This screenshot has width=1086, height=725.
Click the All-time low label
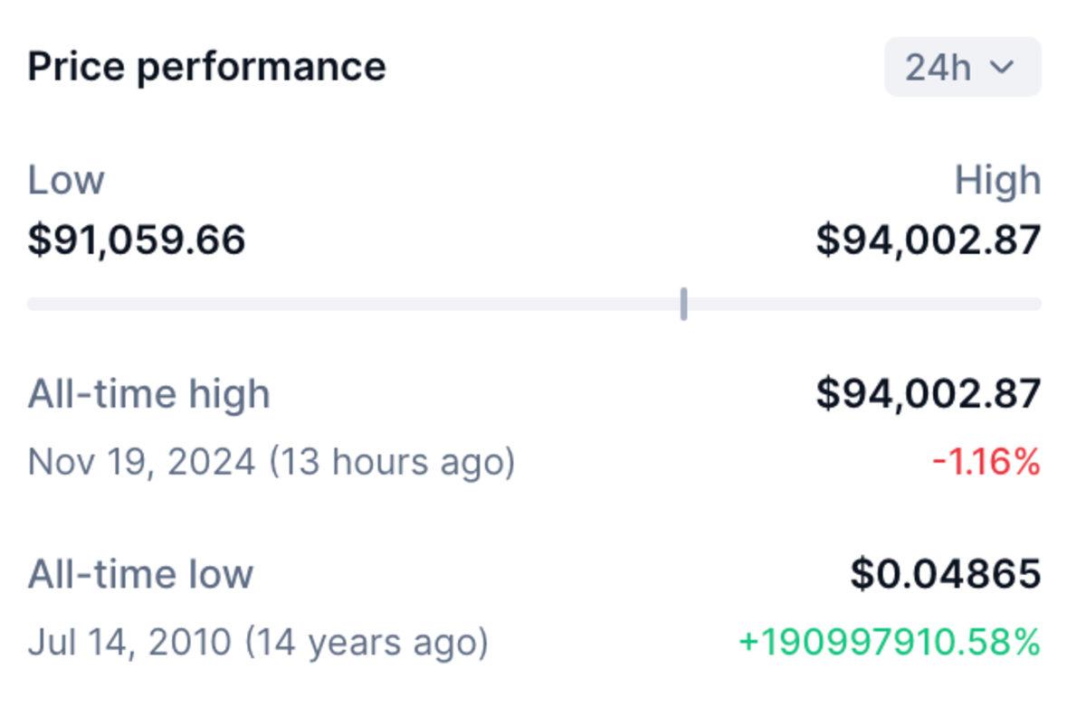140,574
